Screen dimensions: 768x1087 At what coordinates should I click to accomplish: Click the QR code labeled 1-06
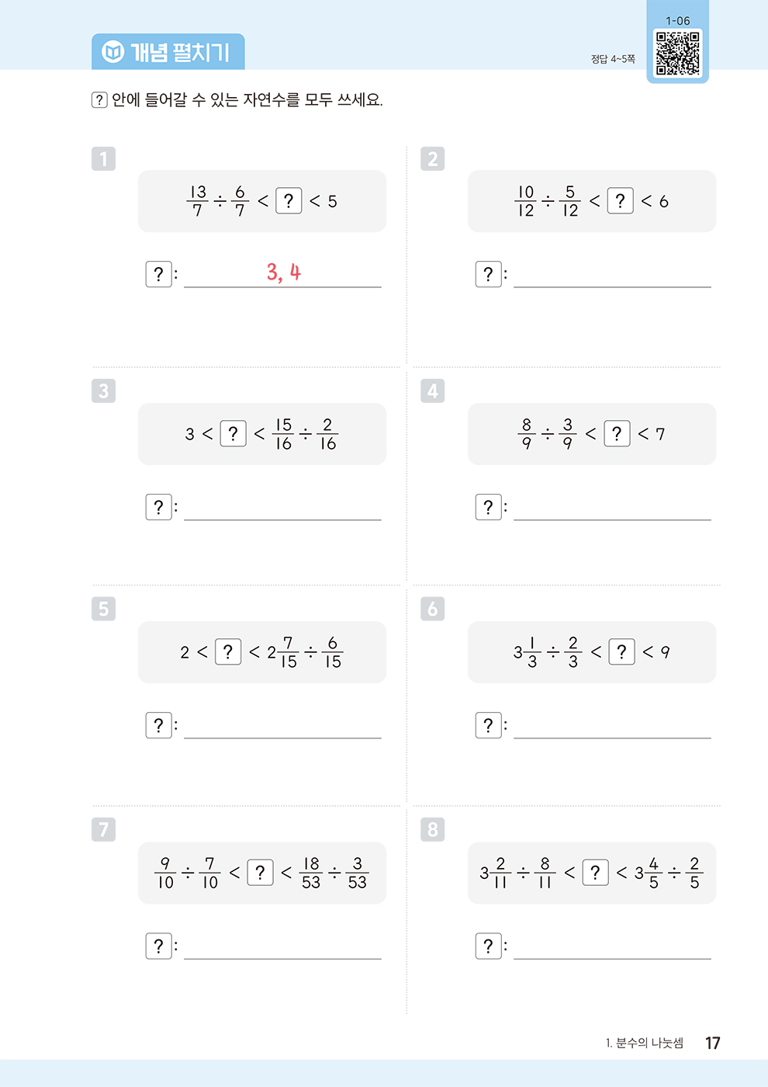[x=677, y=54]
